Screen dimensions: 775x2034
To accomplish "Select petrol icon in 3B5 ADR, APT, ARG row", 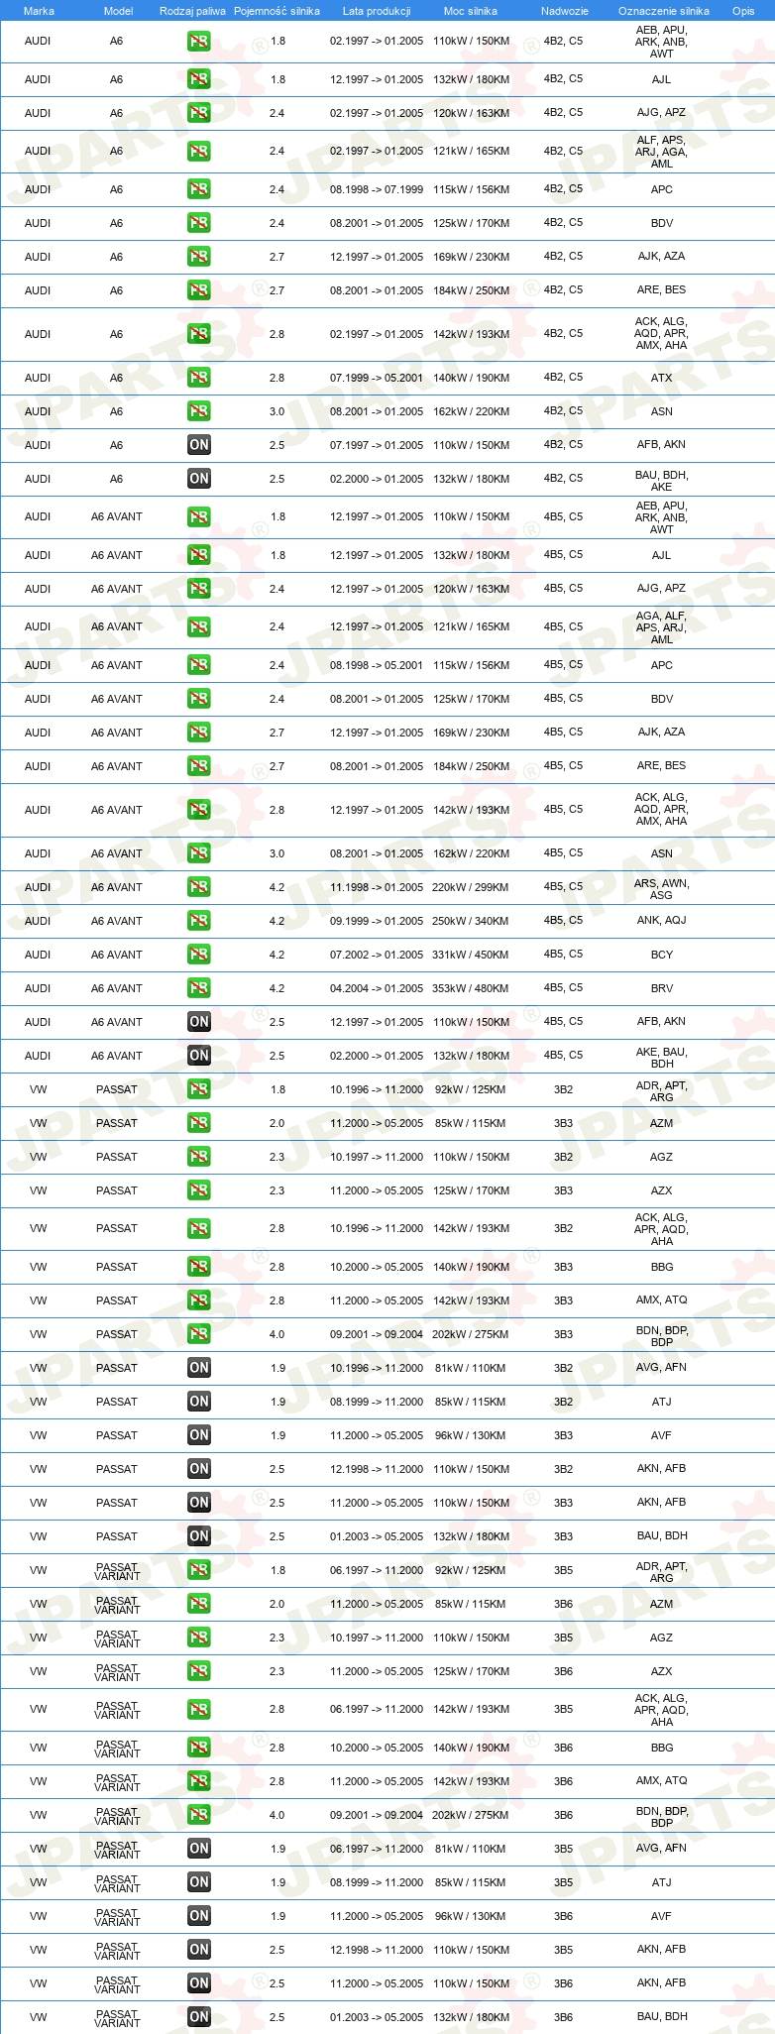I will coord(198,1570).
